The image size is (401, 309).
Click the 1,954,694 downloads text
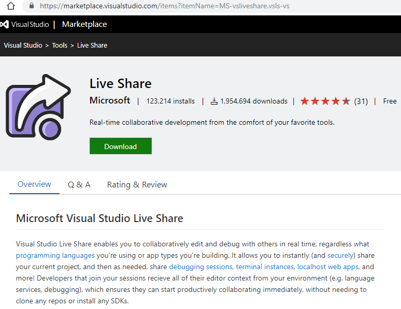click(x=254, y=101)
